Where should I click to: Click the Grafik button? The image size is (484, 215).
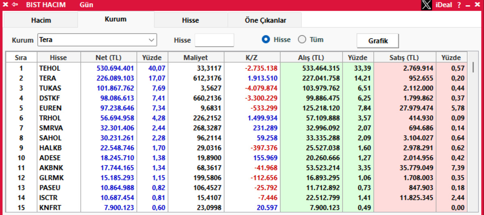pos(378,41)
